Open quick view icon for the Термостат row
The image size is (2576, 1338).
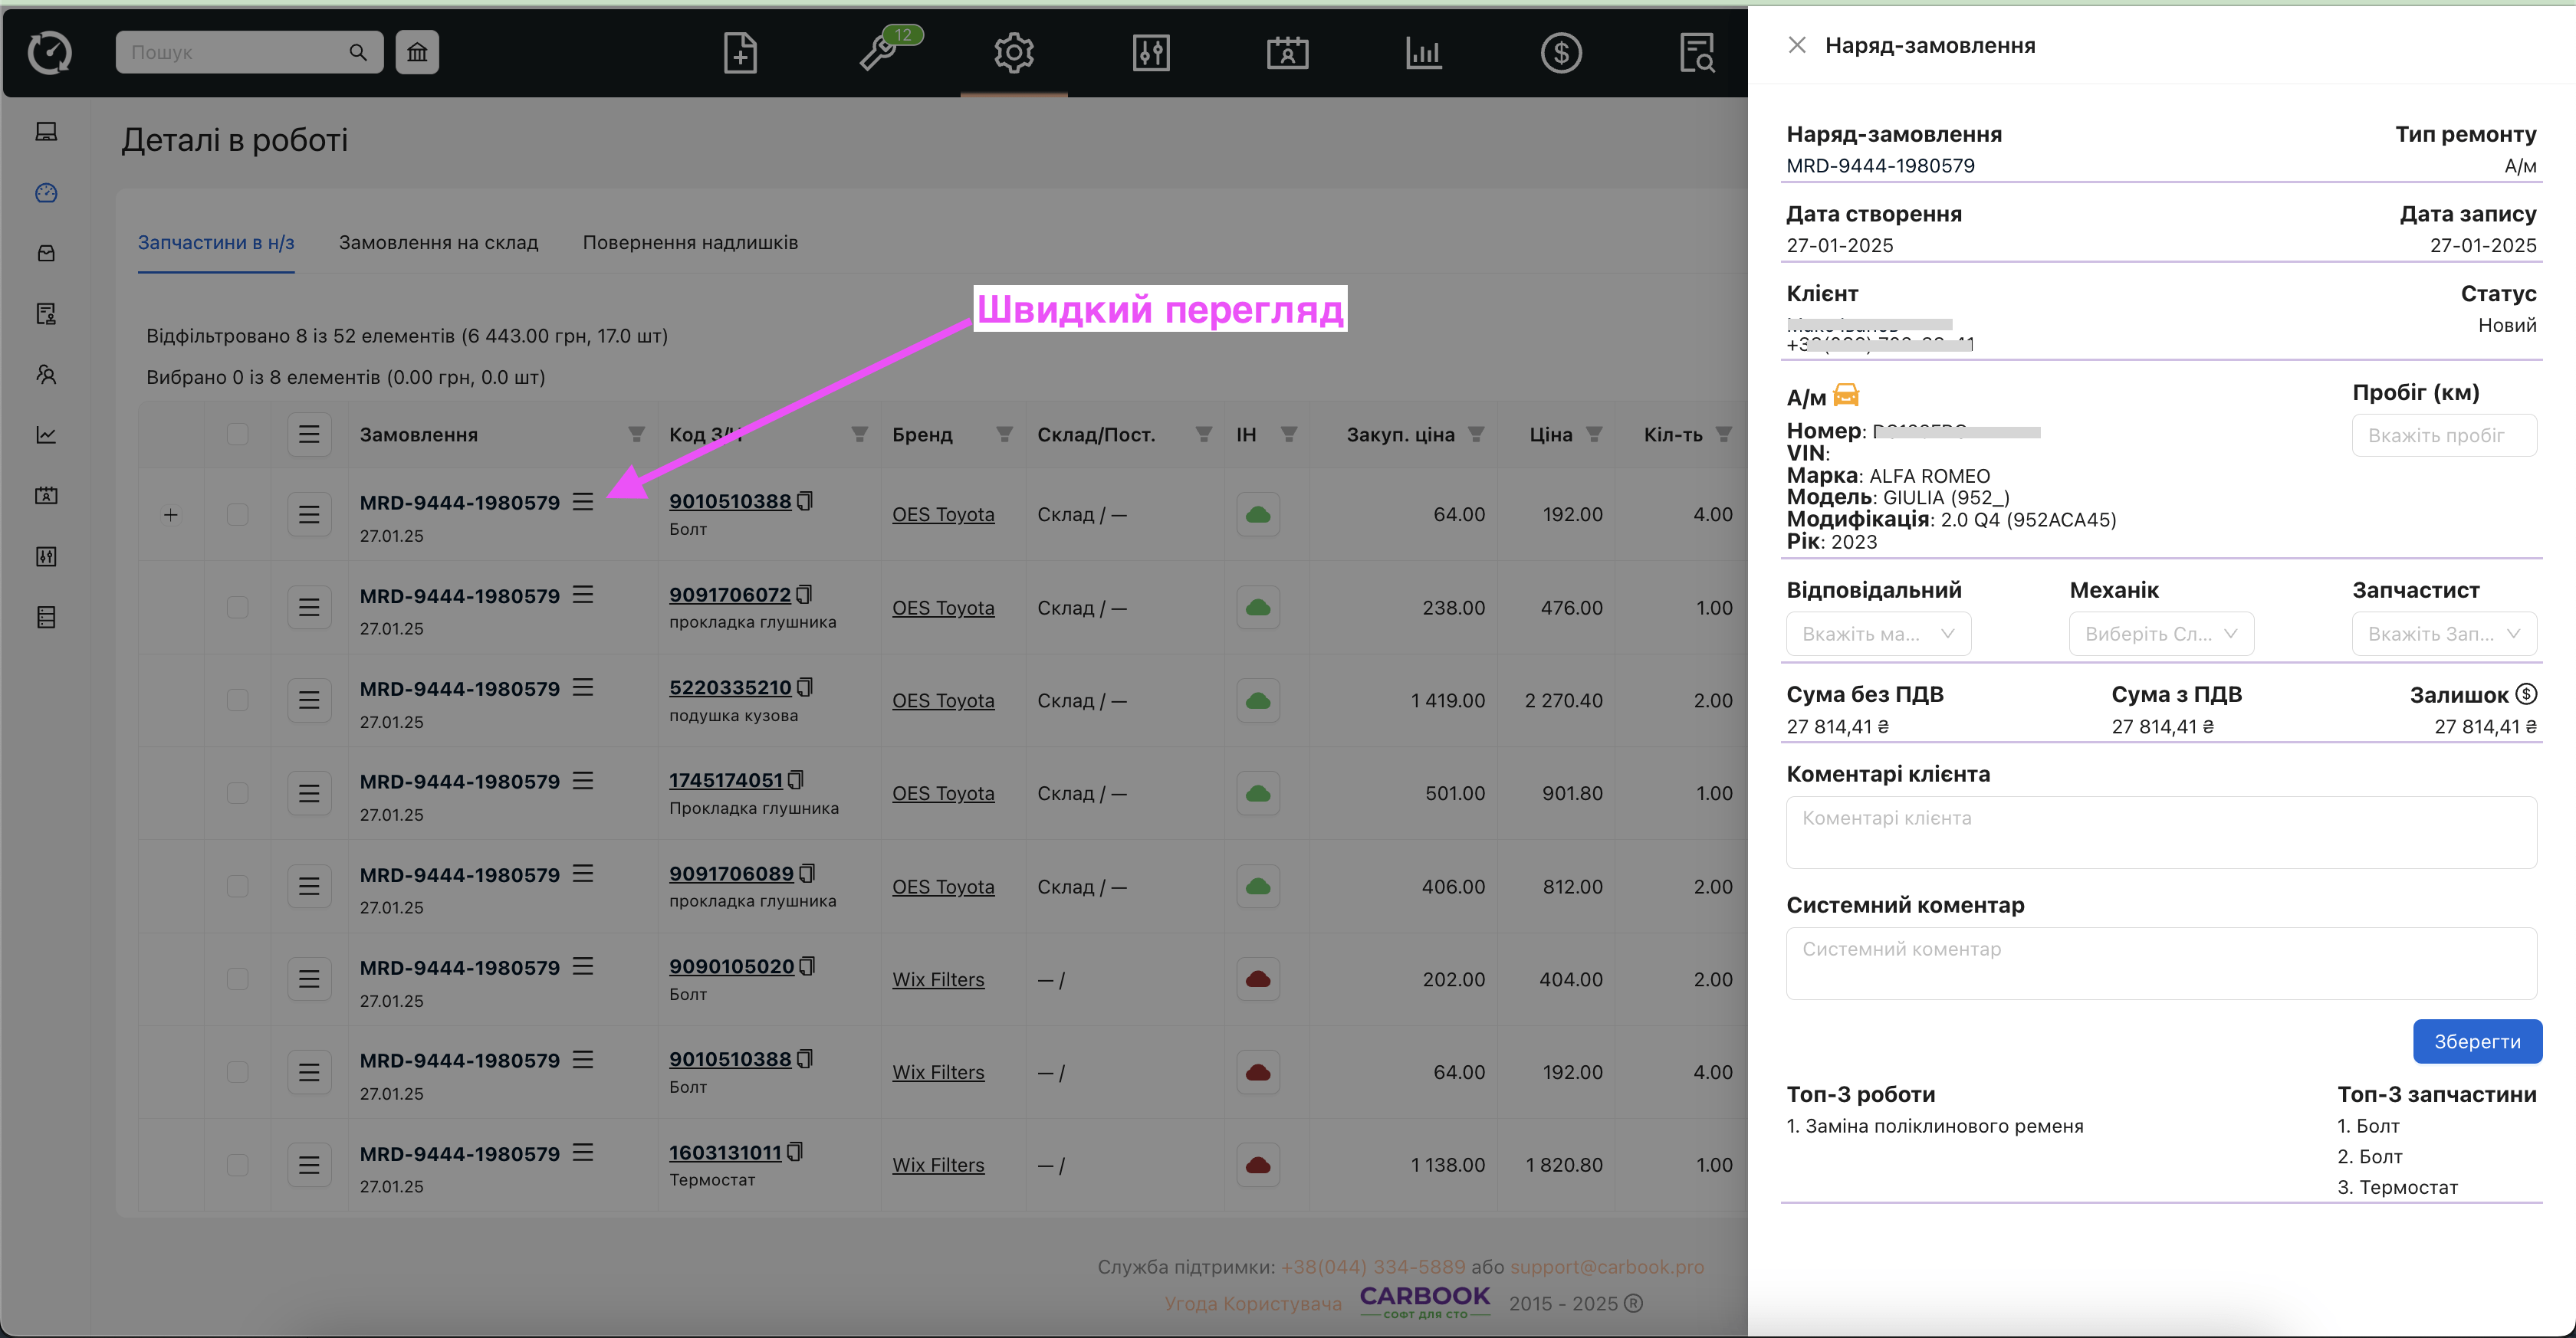[583, 1152]
